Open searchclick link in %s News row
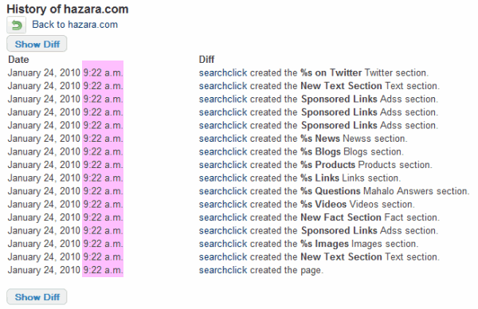This screenshot has width=478, height=309. (223, 139)
